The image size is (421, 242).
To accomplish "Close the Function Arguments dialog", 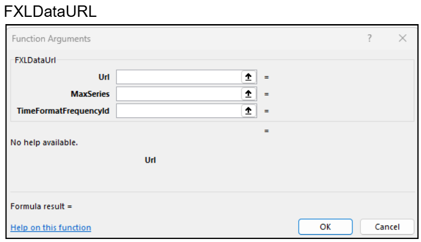I will click(402, 39).
